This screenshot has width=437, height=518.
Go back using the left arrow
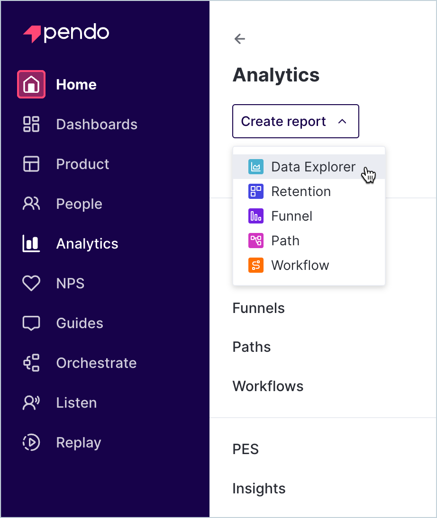pos(240,39)
